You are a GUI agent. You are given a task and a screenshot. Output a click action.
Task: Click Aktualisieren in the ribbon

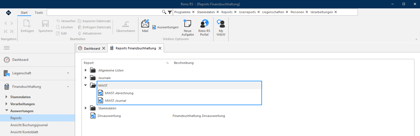(90, 33)
